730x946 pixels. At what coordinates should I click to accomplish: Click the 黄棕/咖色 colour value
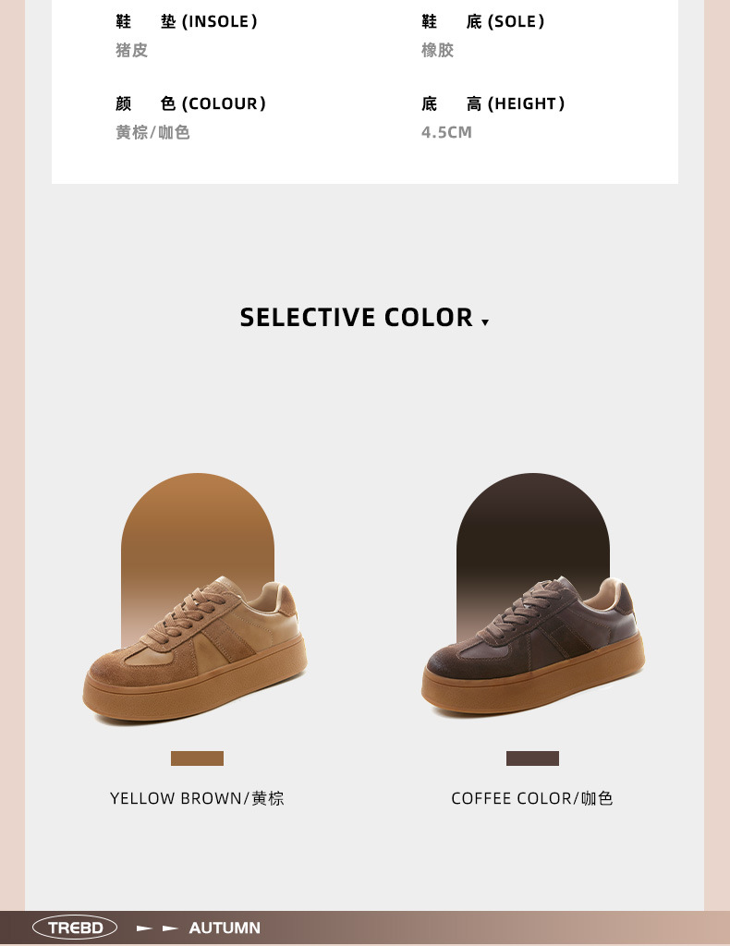pos(152,132)
